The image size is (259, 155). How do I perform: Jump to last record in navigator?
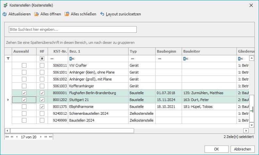tap(51, 137)
